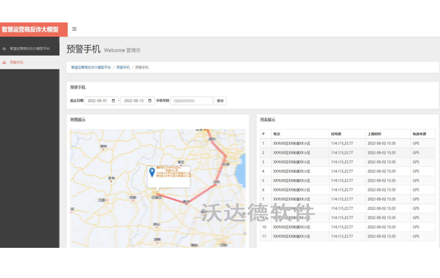Open calendar picker for 2022-08-01 date

[113, 101]
